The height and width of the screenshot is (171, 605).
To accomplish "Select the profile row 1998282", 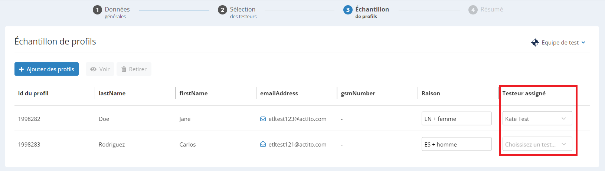I will (x=302, y=119).
